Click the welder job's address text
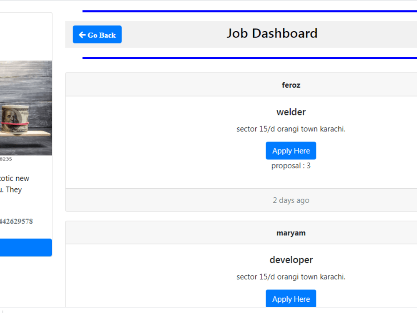This screenshot has height=313, width=417. [291, 129]
